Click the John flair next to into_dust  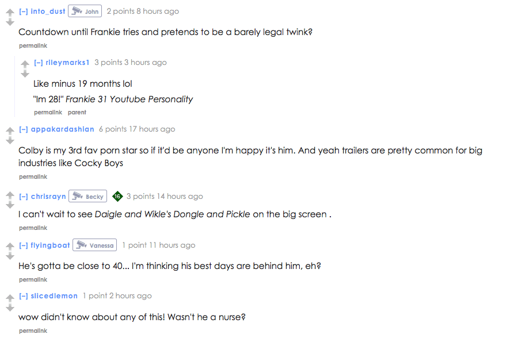point(85,11)
